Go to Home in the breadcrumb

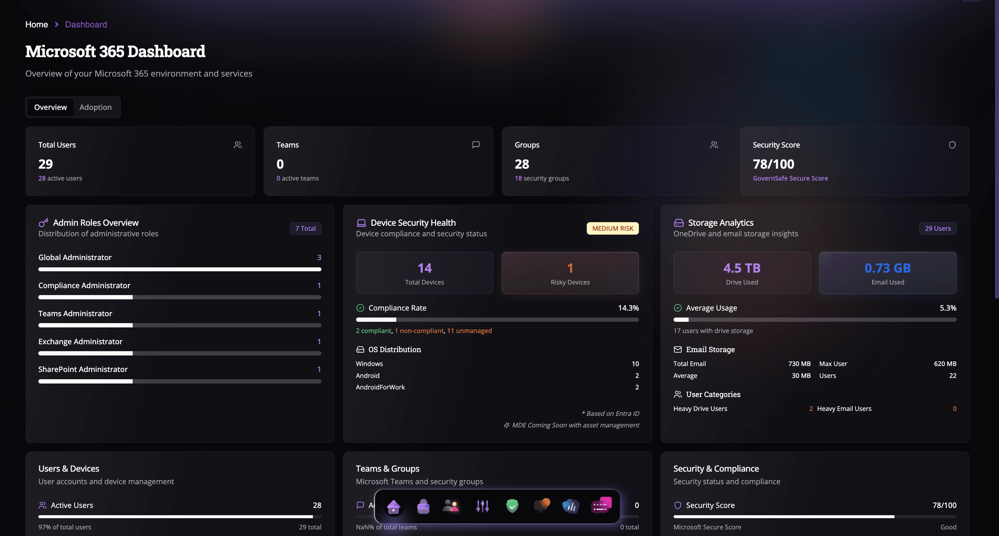(36, 24)
